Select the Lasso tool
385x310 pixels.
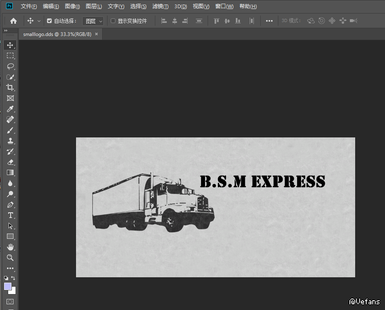click(x=10, y=66)
